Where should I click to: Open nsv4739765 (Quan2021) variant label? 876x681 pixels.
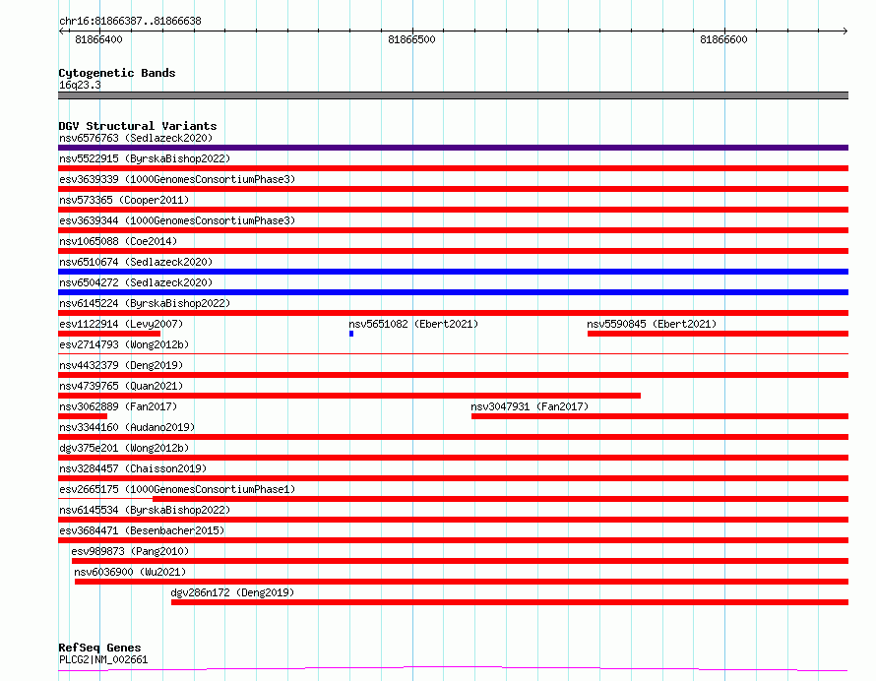point(121,386)
